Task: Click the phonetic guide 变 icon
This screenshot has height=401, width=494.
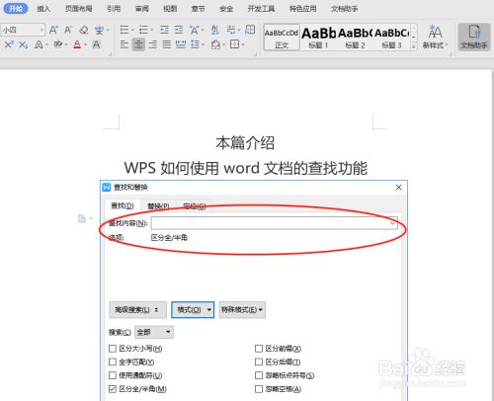Action: coord(99,30)
